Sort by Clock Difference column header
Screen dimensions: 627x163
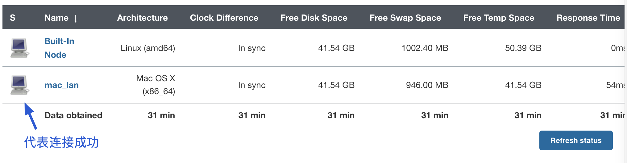tap(224, 18)
